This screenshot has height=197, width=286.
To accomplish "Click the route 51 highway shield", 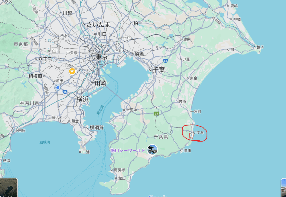I will coord(165,61).
